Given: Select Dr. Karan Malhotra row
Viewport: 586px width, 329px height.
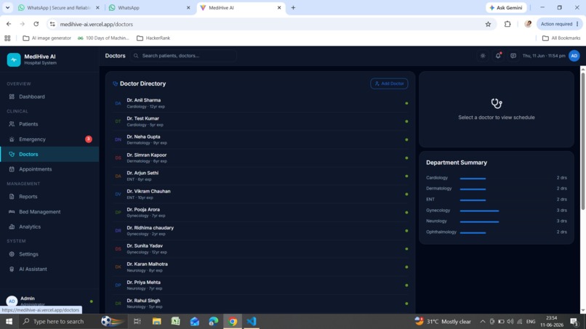Looking at the screenshot, I should 260,267.
